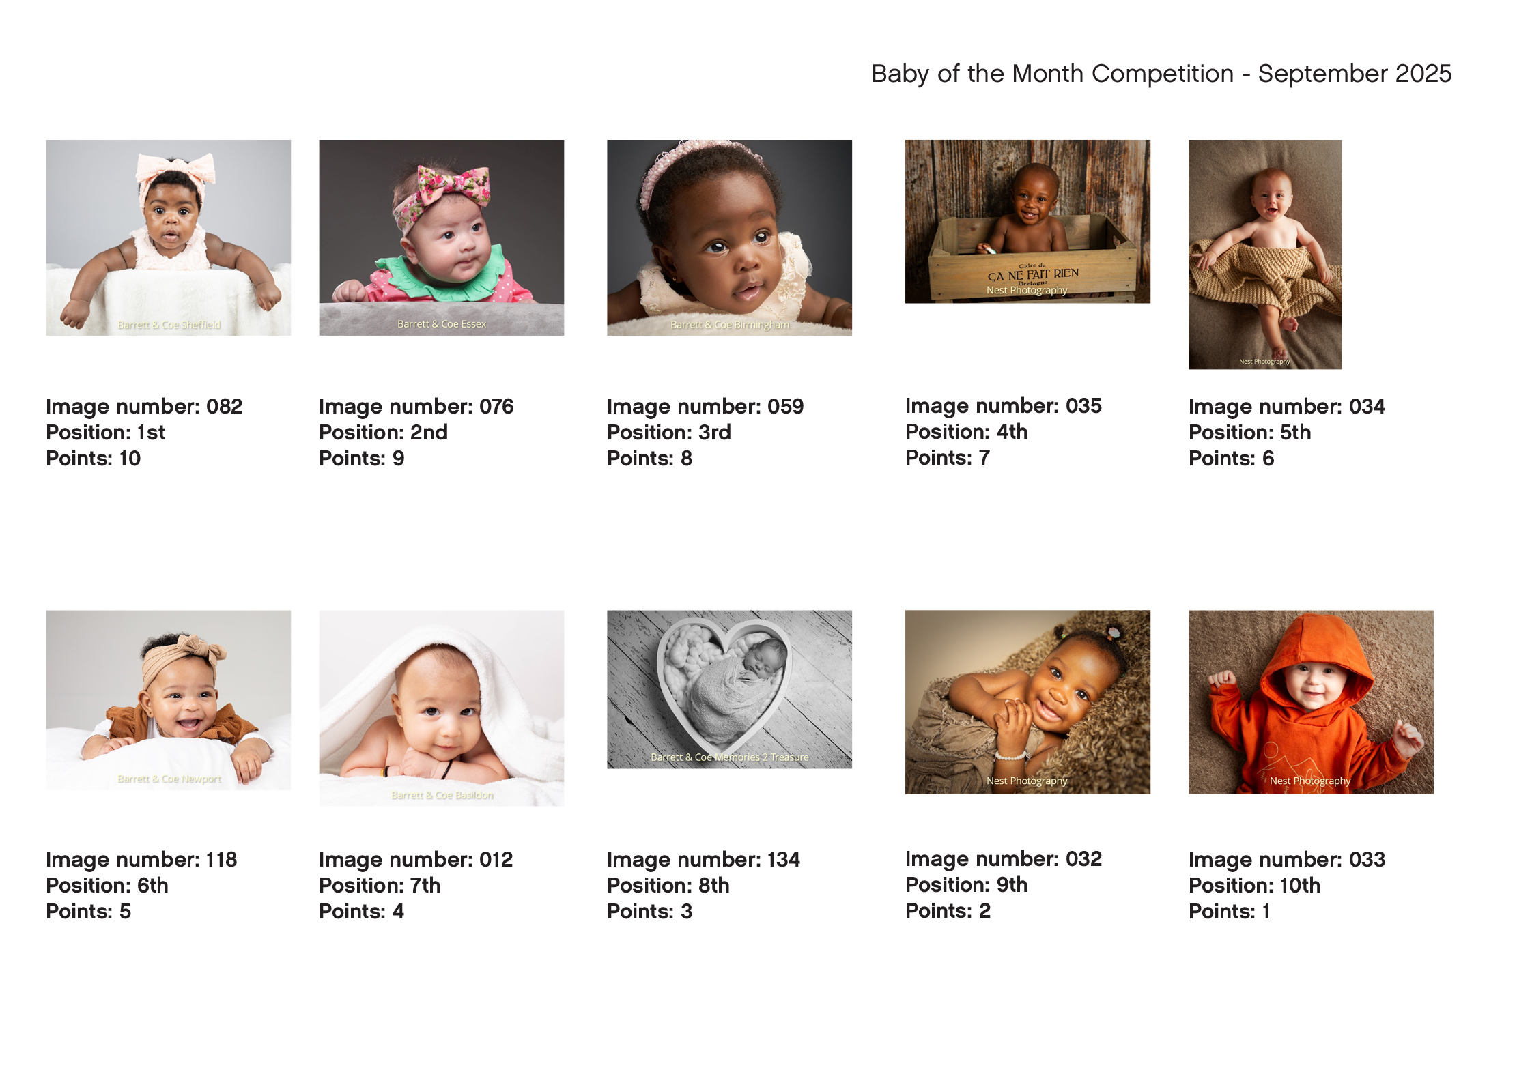Click the 'Image number: 035' caption

pos(1003,405)
